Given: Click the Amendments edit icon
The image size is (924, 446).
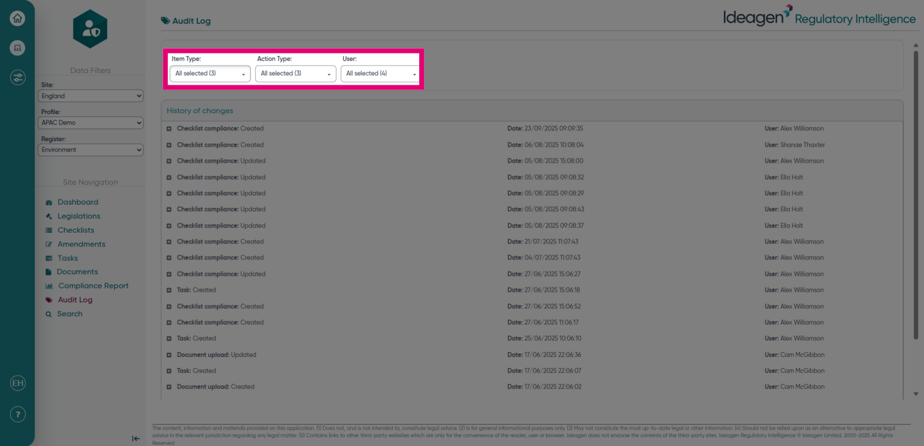Looking at the screenshot, I should (49, 244).
